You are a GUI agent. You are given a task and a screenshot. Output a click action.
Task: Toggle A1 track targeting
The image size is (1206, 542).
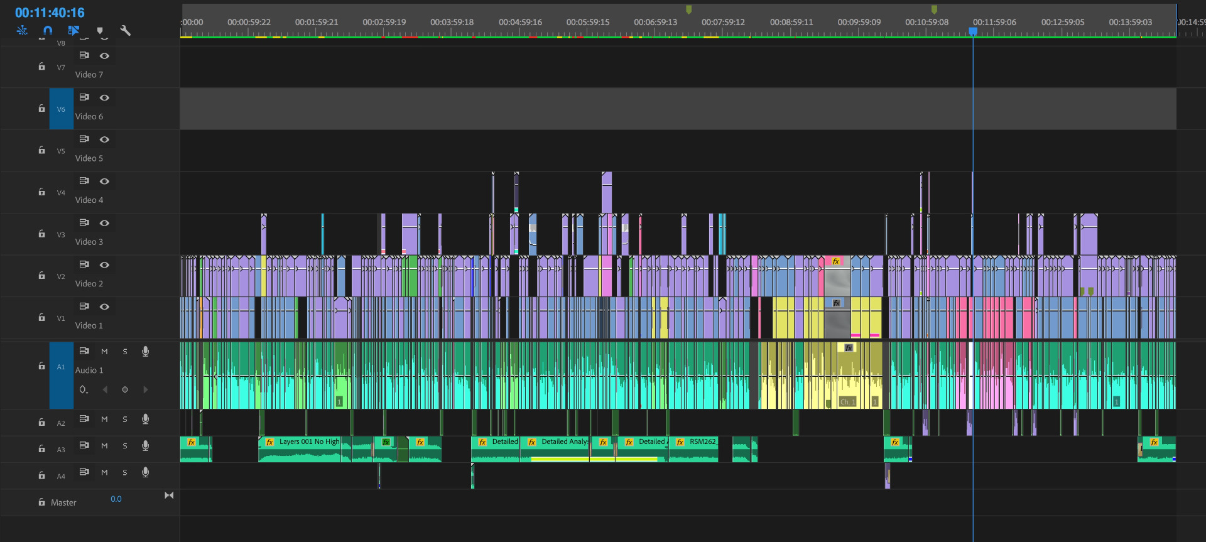pos(61,376)
